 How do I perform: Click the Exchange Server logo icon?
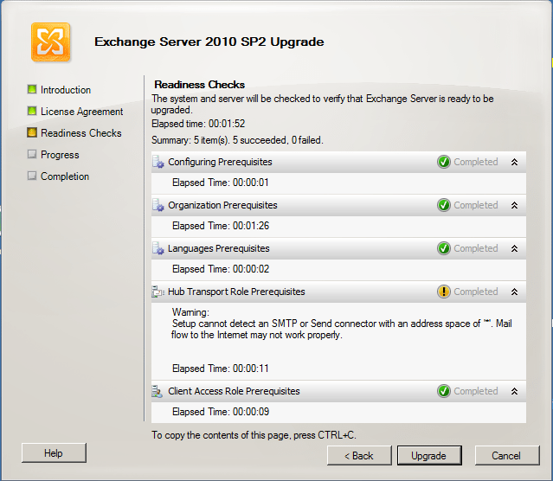tap(51, 42)
